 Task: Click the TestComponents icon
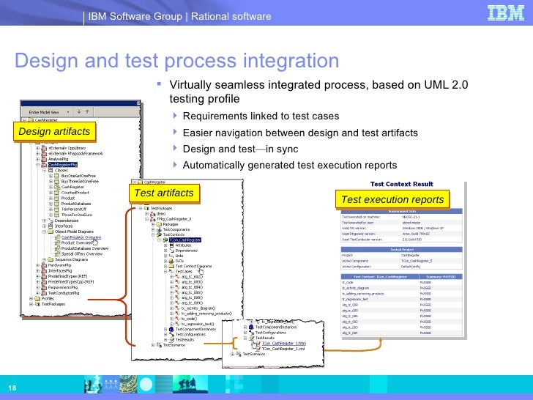(x=159, y=229)
